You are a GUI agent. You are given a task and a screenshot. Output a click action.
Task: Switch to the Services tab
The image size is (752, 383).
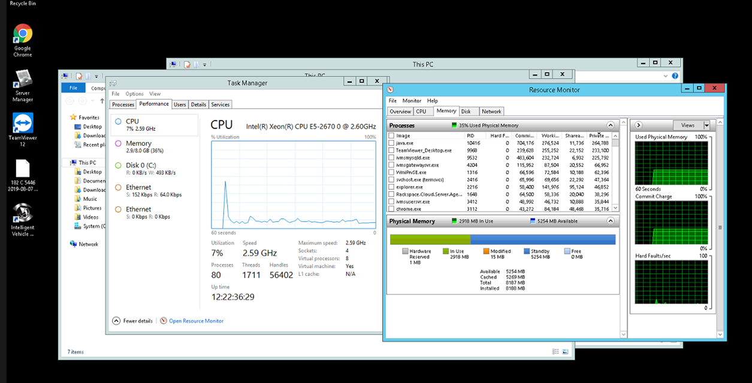pyautogui.click(x=220, y=104)
